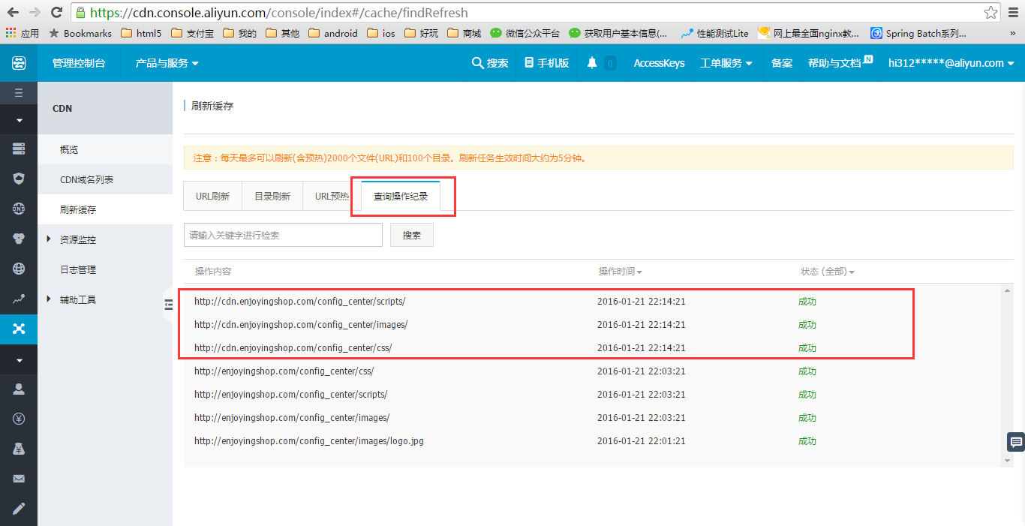Open 刷新缓存 menu item
This screenshot has width=1025, height=526.
pyautogui.click(x=105, y=209)
